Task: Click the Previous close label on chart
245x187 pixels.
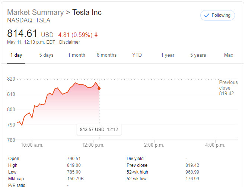Action: (228, 85)
